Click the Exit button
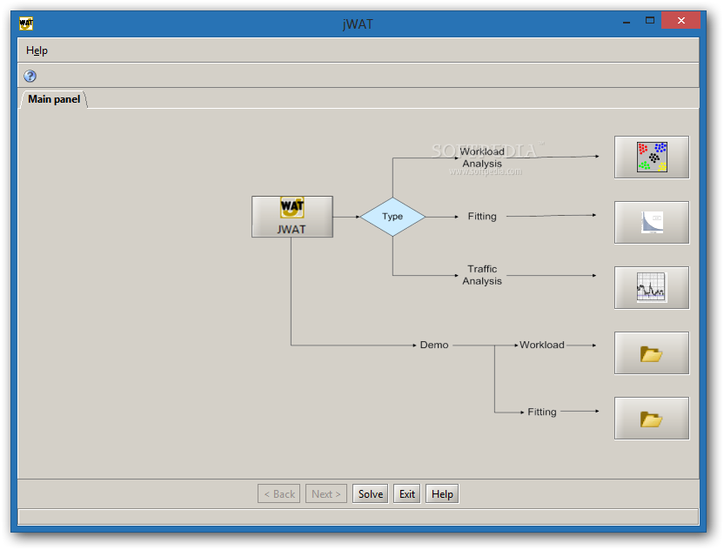This screenshot has width=724, height=550. coord(406,494)
